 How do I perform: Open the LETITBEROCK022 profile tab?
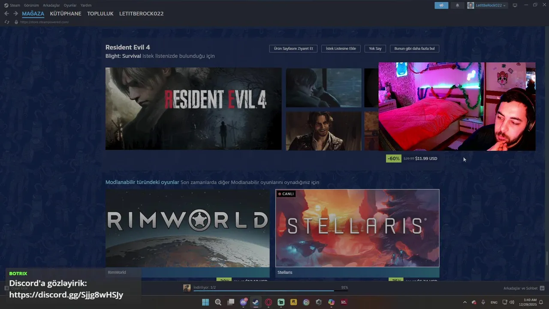(x=142, y=14)
